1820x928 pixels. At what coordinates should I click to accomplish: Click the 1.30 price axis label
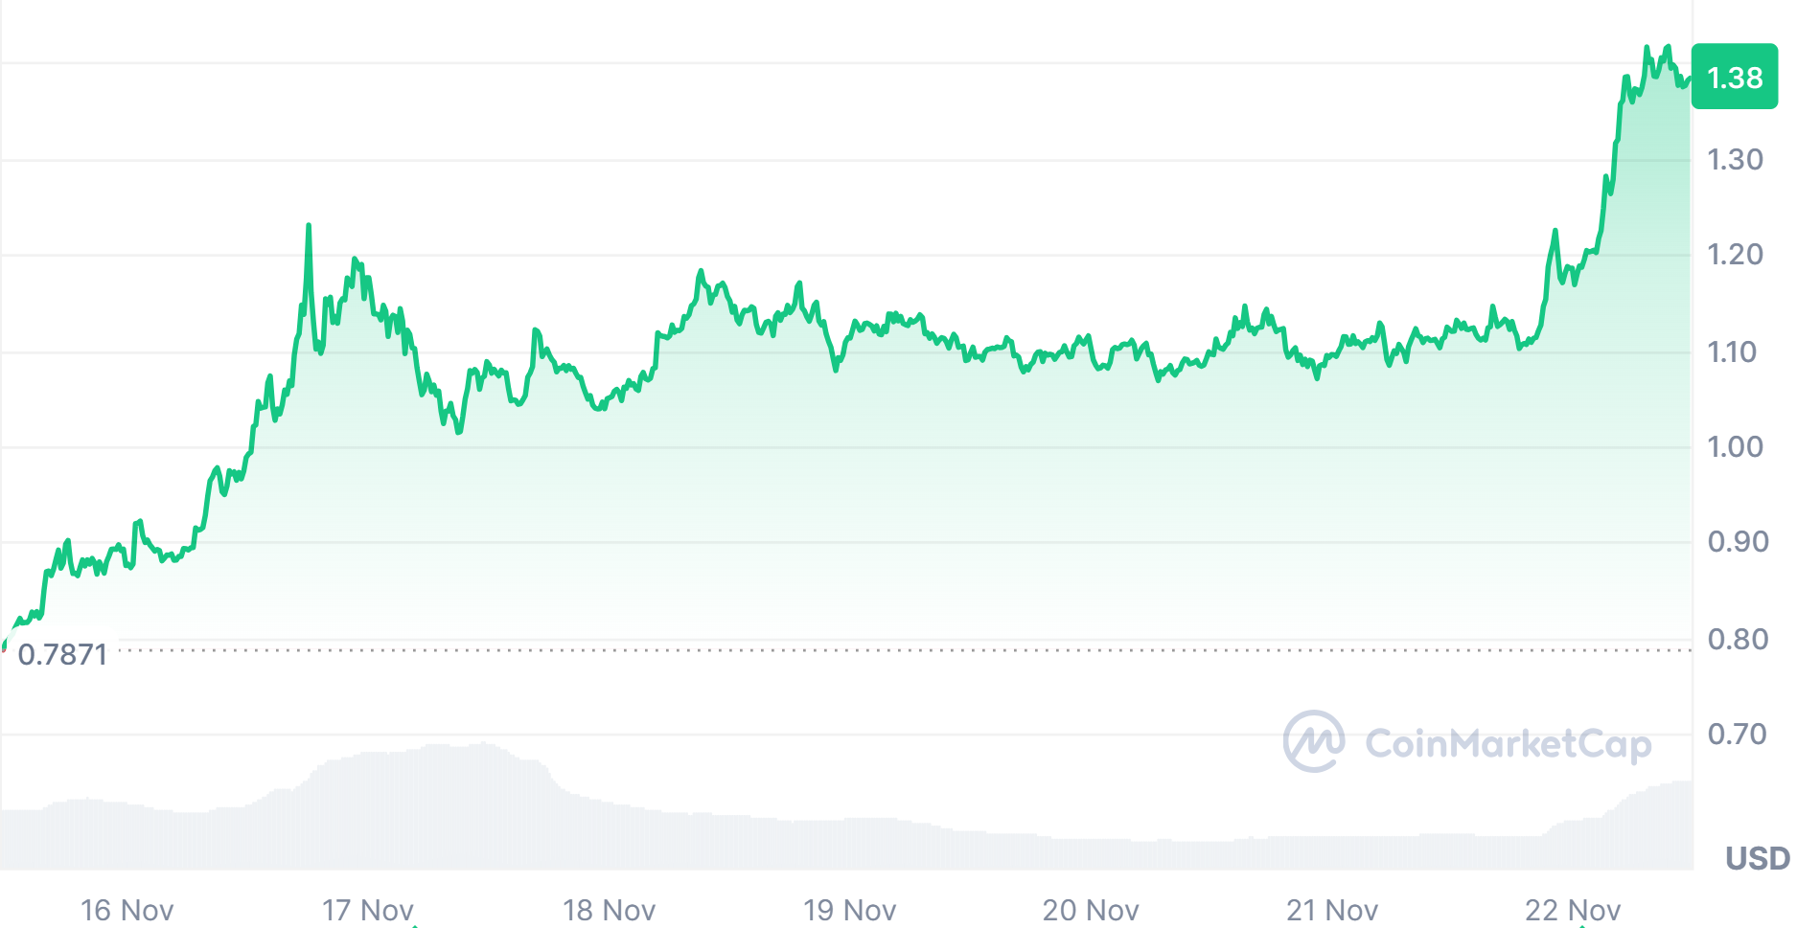(1735, 159)
